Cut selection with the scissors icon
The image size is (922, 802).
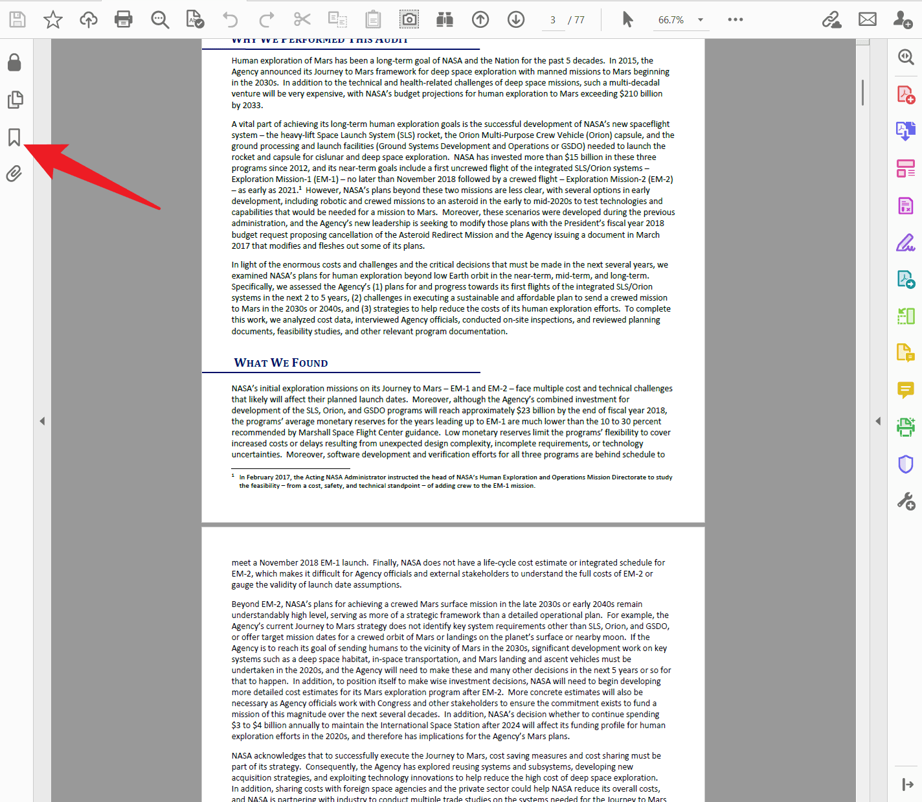[302, 19]
